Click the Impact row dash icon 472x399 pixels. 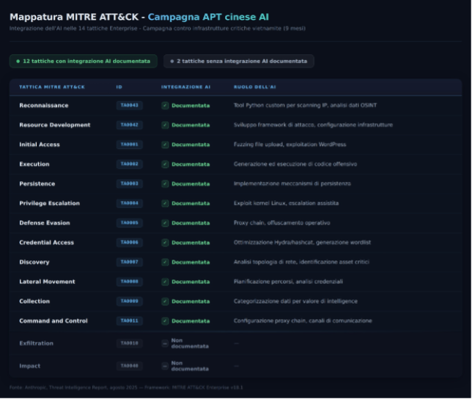[165, 365]
